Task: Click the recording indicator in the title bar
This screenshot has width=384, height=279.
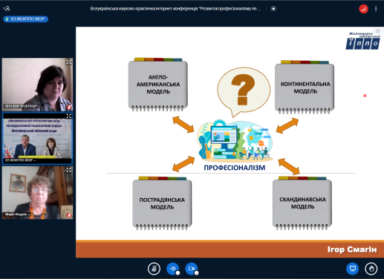Action: pos(273,9)
